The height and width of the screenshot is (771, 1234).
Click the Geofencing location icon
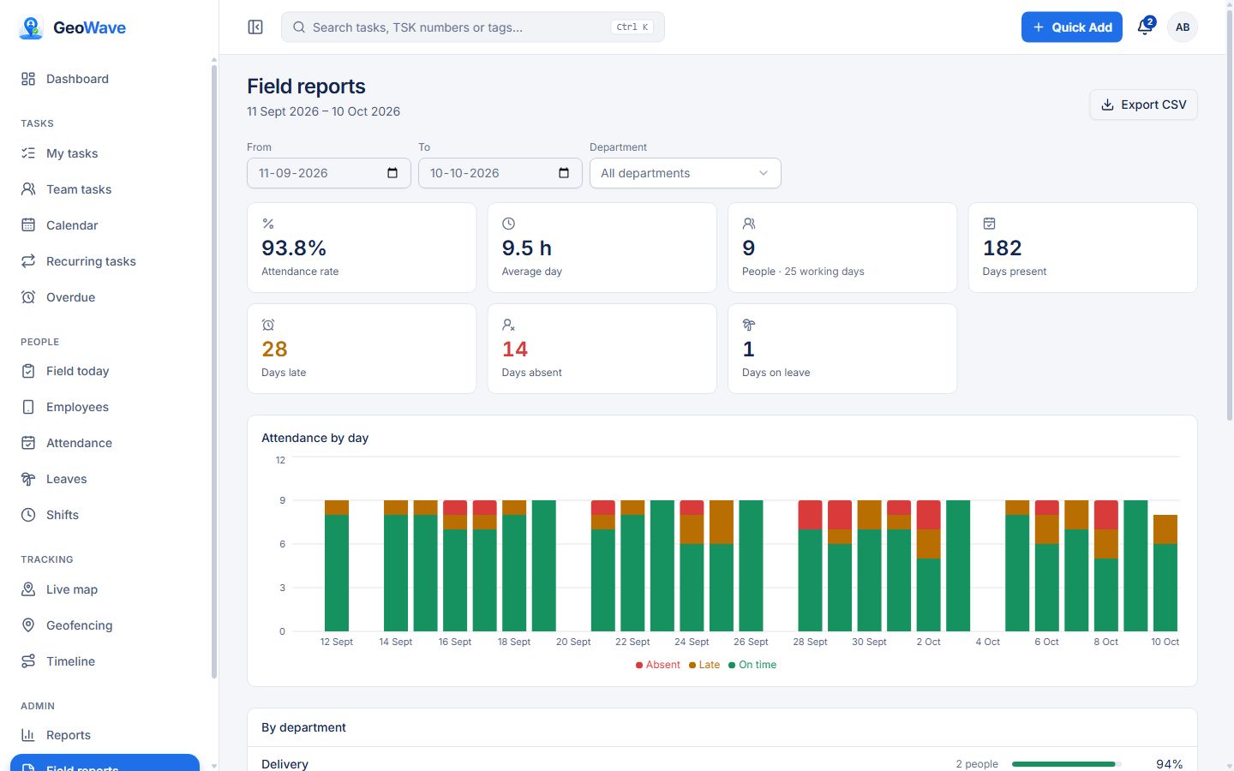[x=28, y=625]
